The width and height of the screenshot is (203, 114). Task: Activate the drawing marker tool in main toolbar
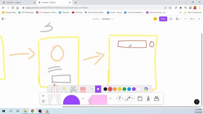tap(54, 99)
